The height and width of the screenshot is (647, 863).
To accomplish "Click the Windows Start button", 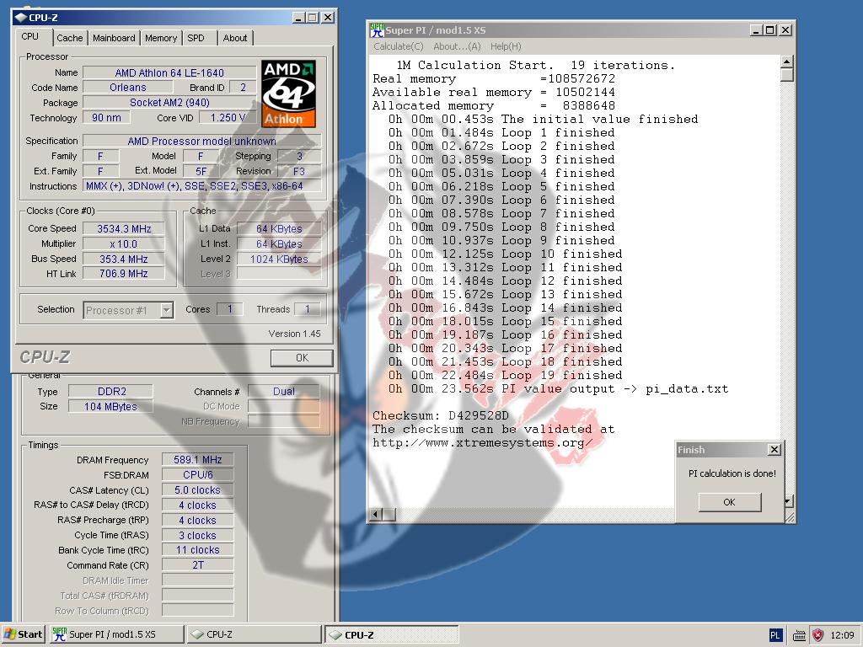I will point(24,634).
